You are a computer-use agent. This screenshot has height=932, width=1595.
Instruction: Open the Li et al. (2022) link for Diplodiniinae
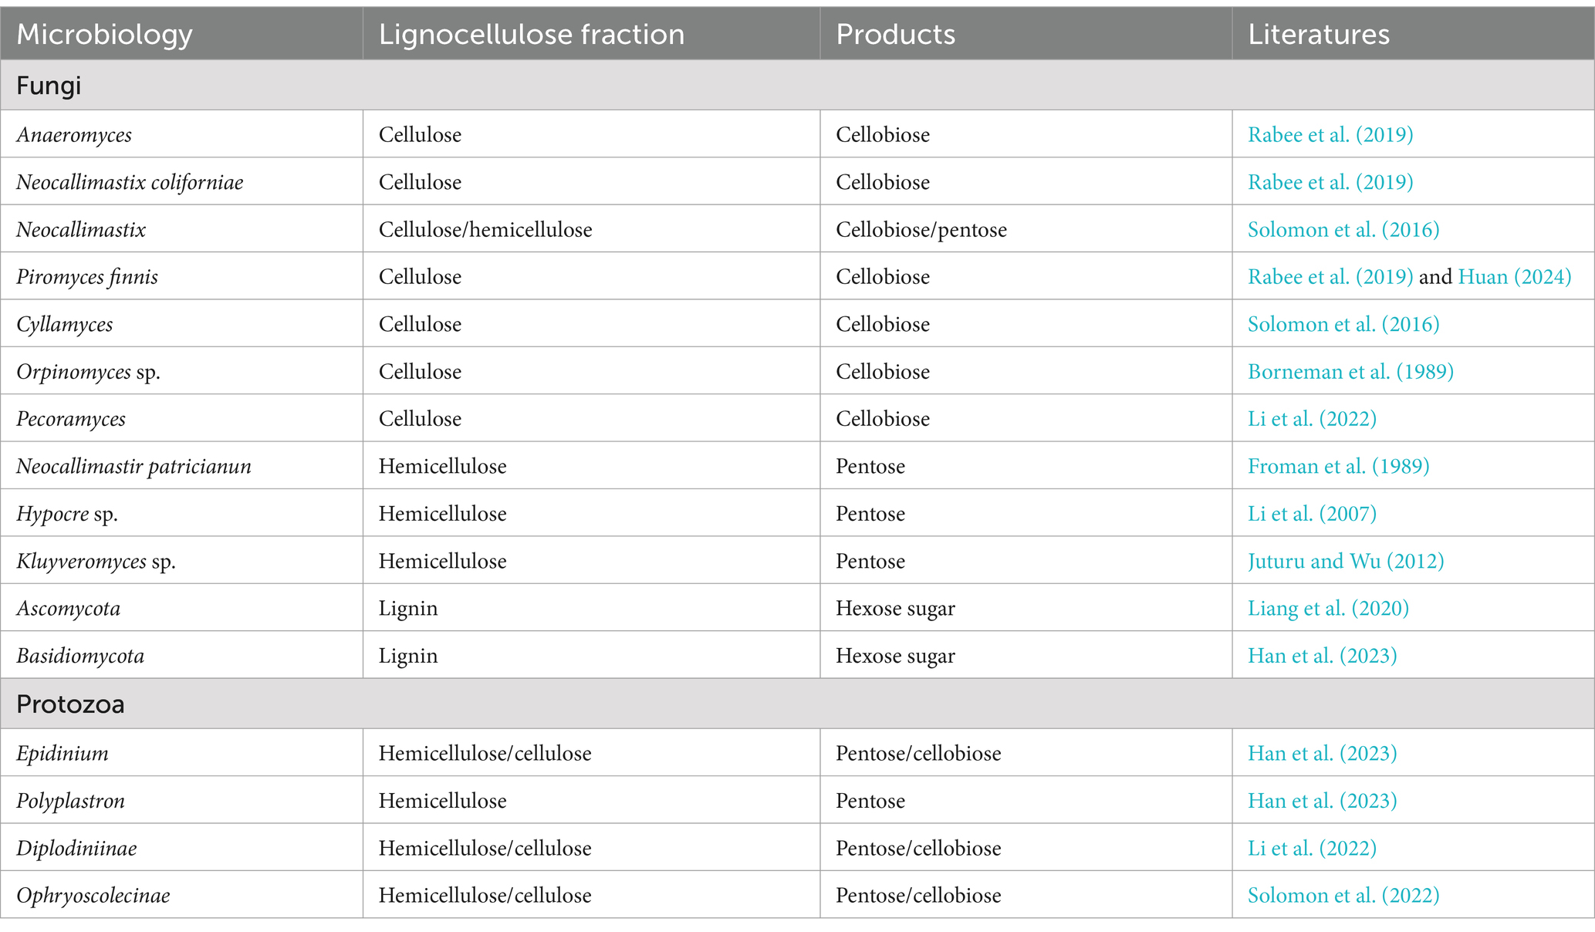coord(1312,848)
